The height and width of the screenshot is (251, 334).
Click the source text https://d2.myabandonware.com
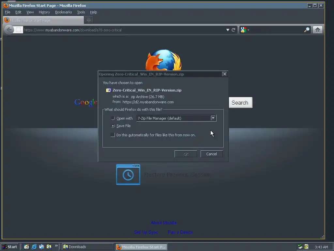[x=148, y=102]
